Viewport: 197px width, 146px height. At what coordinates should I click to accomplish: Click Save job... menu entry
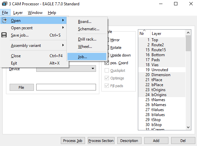33,35
